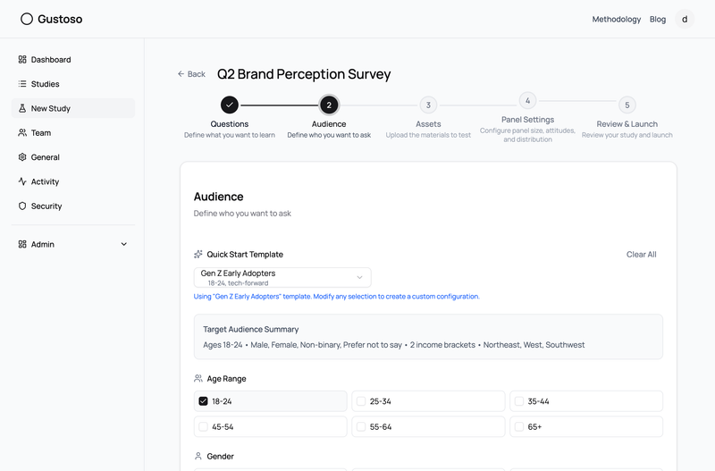The height and width of the screenshot is (471, 715).
Task: Check the 25-34 age range
Action: click(361, 401)
